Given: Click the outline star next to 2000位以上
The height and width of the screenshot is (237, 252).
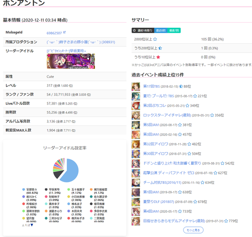Looking at the screenshot, I should (155, 39).
